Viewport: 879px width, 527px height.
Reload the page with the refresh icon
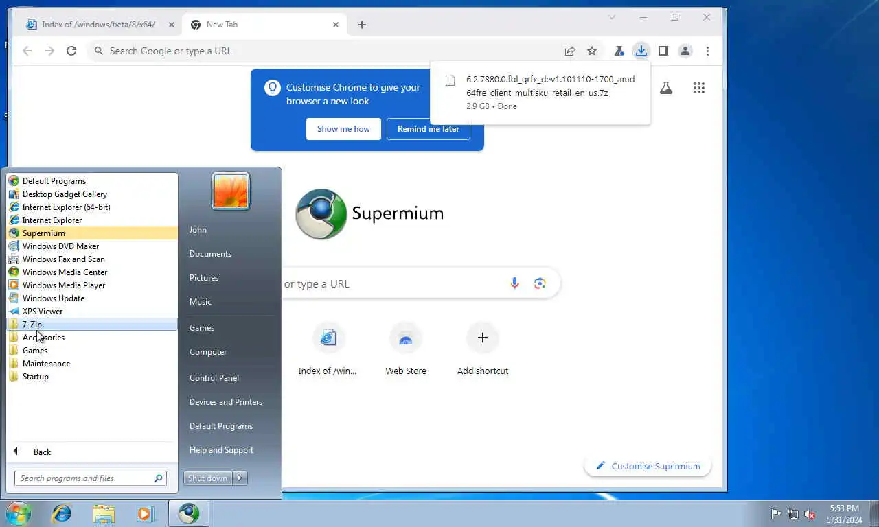click(x=71, y=51)
